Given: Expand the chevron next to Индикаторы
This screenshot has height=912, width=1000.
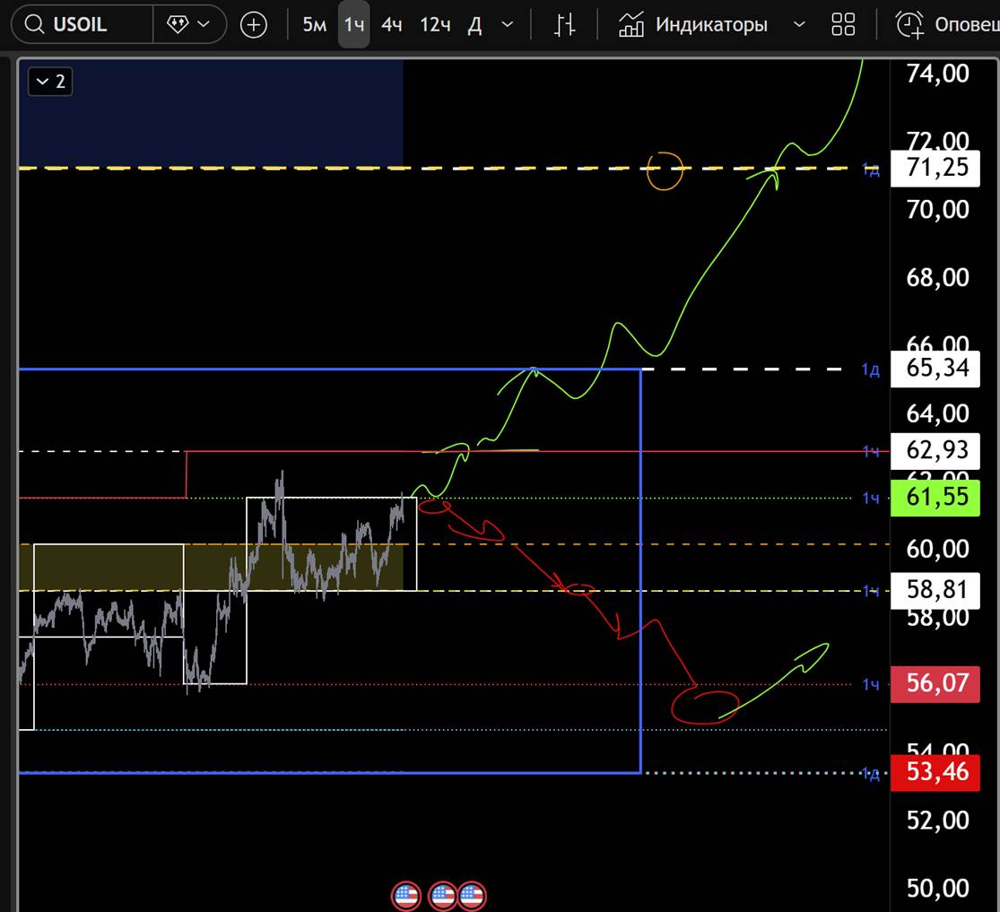Looking at the screenshot, I should (799, 24).
